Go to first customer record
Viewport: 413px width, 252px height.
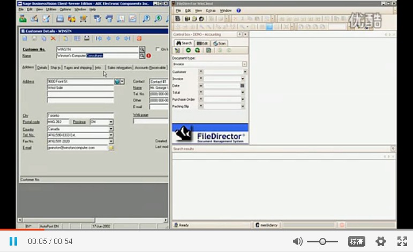pyautogui.click(x=99, y=39)
